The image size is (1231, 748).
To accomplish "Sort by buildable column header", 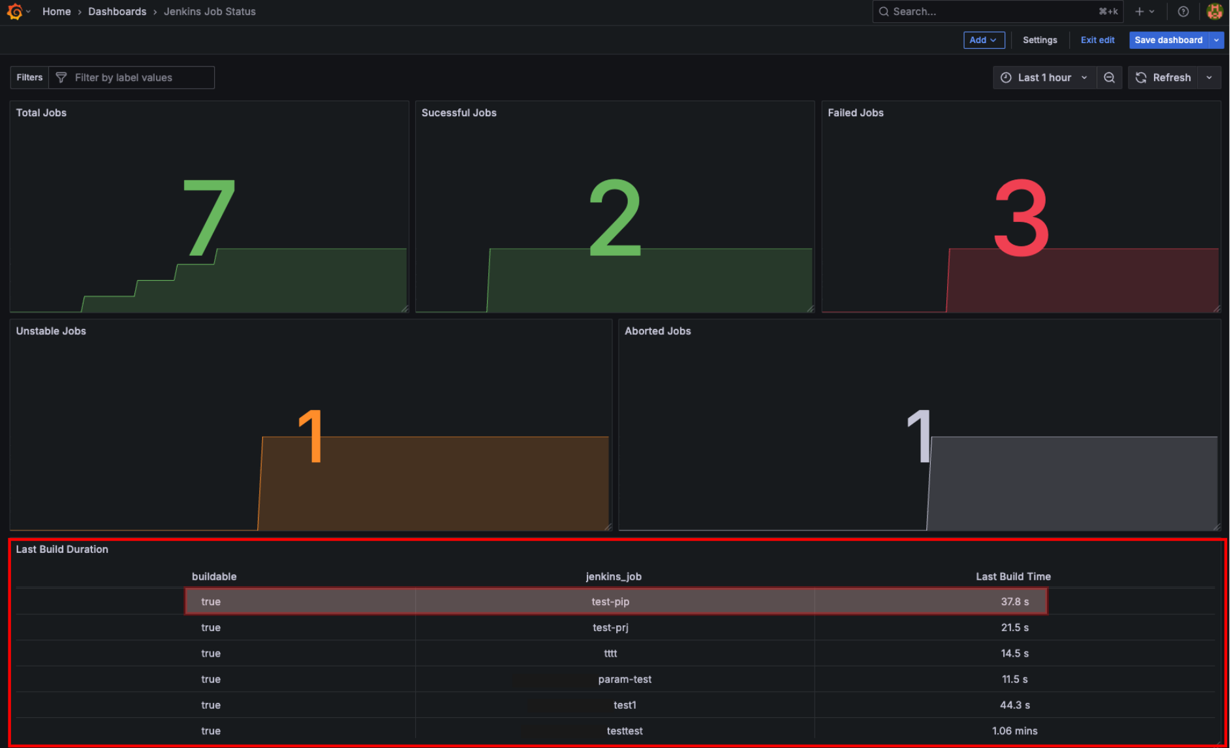I will pos(214,576).
